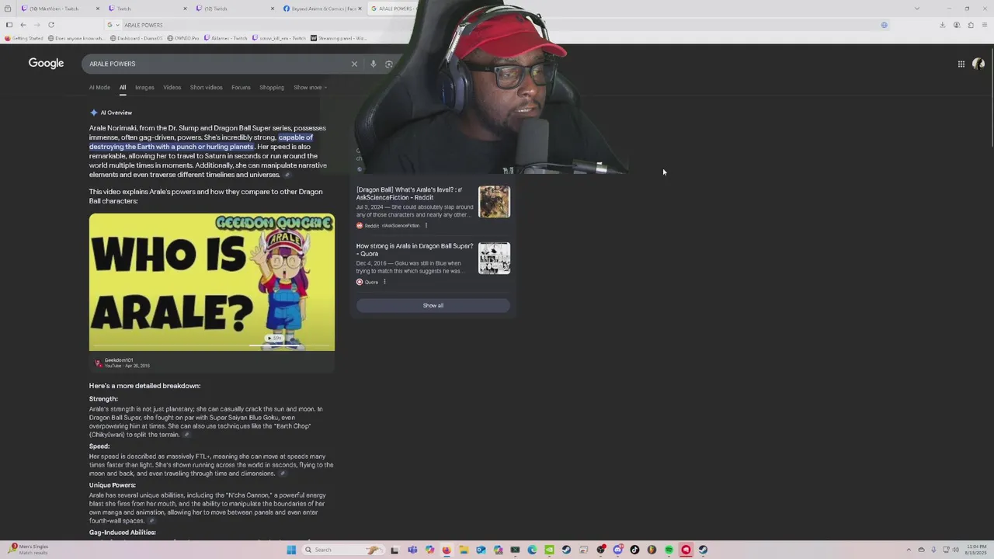Open Microsoft Teams from the taskbar
Image resolution: width=994 pixels, height=559 pixels.
(x=412, y=550)
